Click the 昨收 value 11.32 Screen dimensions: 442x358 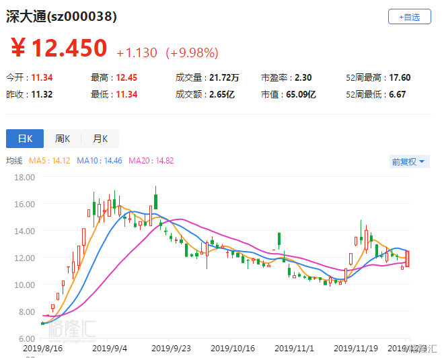pos(42,94)
